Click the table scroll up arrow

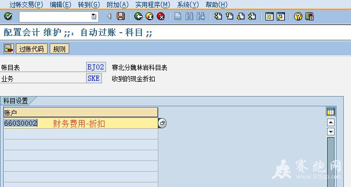(x=331, y=122)
